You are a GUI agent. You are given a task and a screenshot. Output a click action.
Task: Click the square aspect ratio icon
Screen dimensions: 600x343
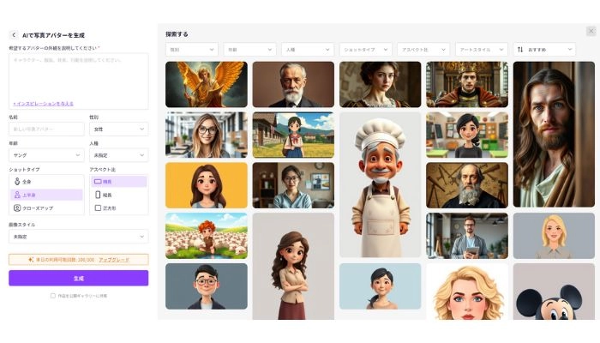(x=98, y=208)
